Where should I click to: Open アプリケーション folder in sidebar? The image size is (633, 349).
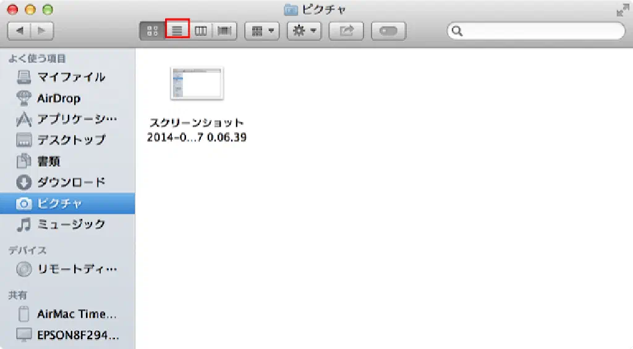(x=77, y=119)
